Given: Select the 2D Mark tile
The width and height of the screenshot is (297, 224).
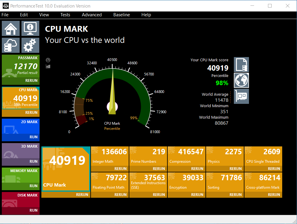Looking at the screenshot, I should (21, 126).
